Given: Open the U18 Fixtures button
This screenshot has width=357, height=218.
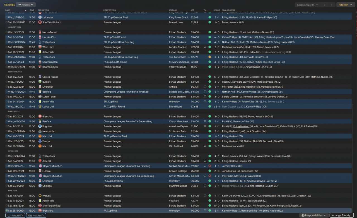Looking at the screenshot, I should pyautogui.click(x=36, y=215).
